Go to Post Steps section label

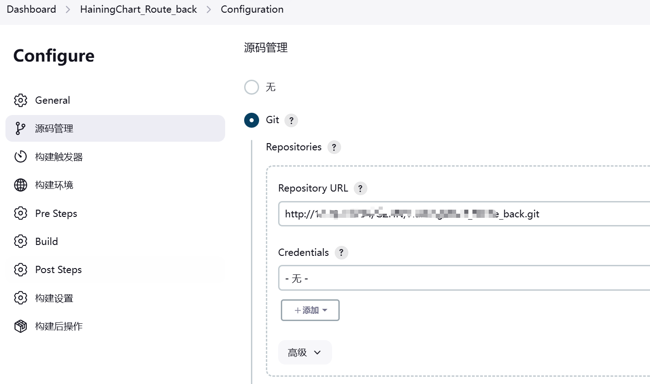pos(58,269)
